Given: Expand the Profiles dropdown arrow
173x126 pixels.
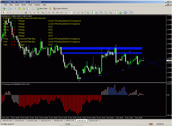Looking at the screenshot, I should point(11,9).
